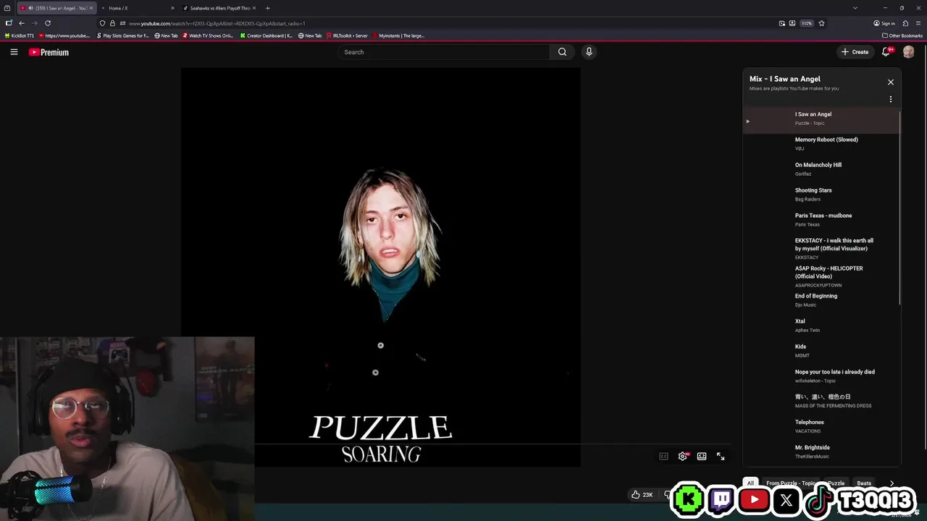The height and width of the screenshot is (521, 927).
Task: Show site security lock information
Action: (112, 23)
